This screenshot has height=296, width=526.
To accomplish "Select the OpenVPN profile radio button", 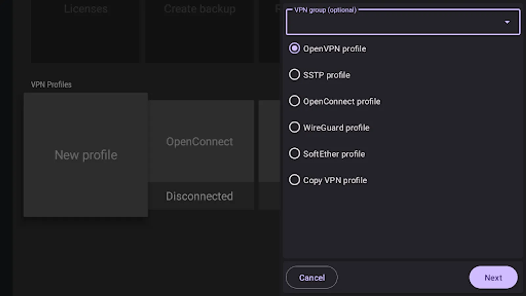I will tap(294, 48).
